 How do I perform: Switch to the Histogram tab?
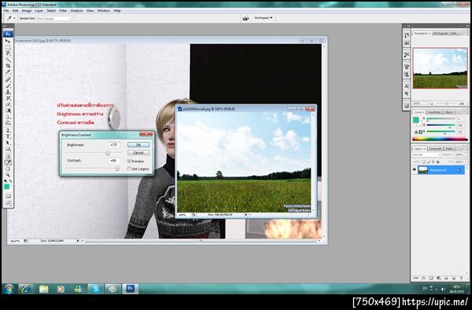coord(440,33)
